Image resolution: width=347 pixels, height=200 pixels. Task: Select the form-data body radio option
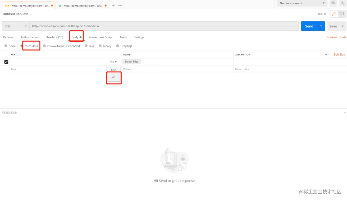coord(22,46)
